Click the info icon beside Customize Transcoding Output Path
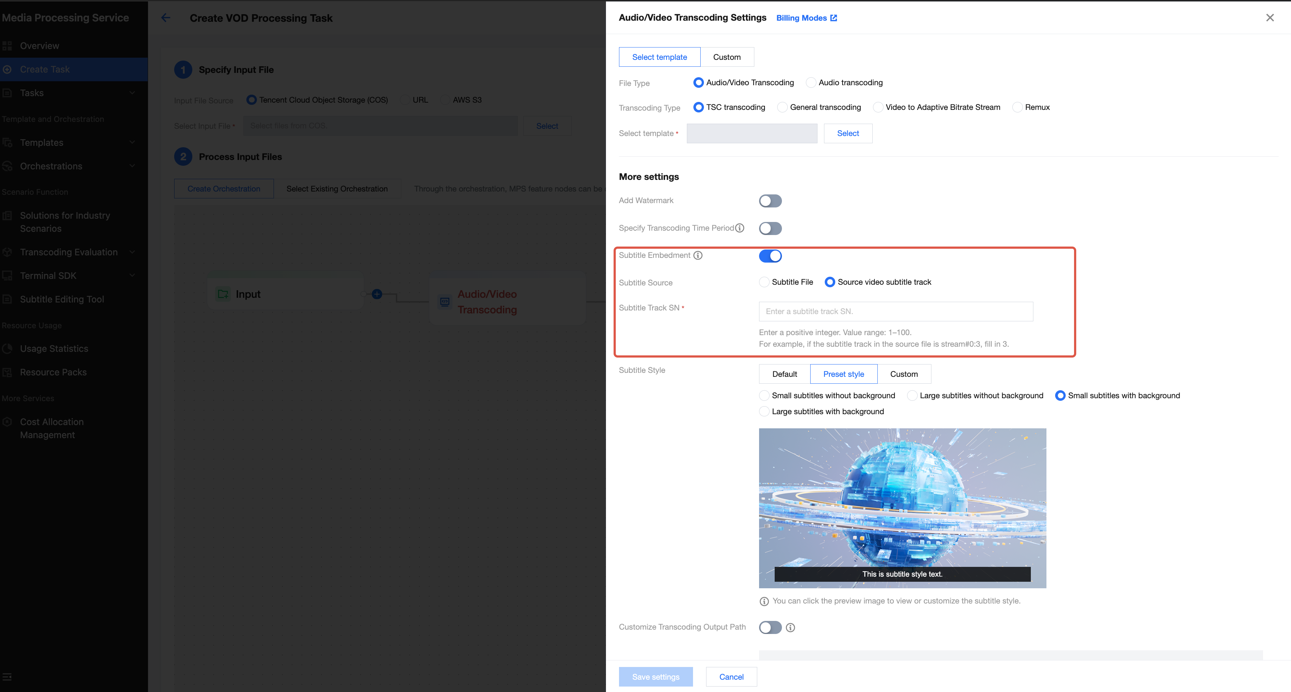 coord(790,627)
